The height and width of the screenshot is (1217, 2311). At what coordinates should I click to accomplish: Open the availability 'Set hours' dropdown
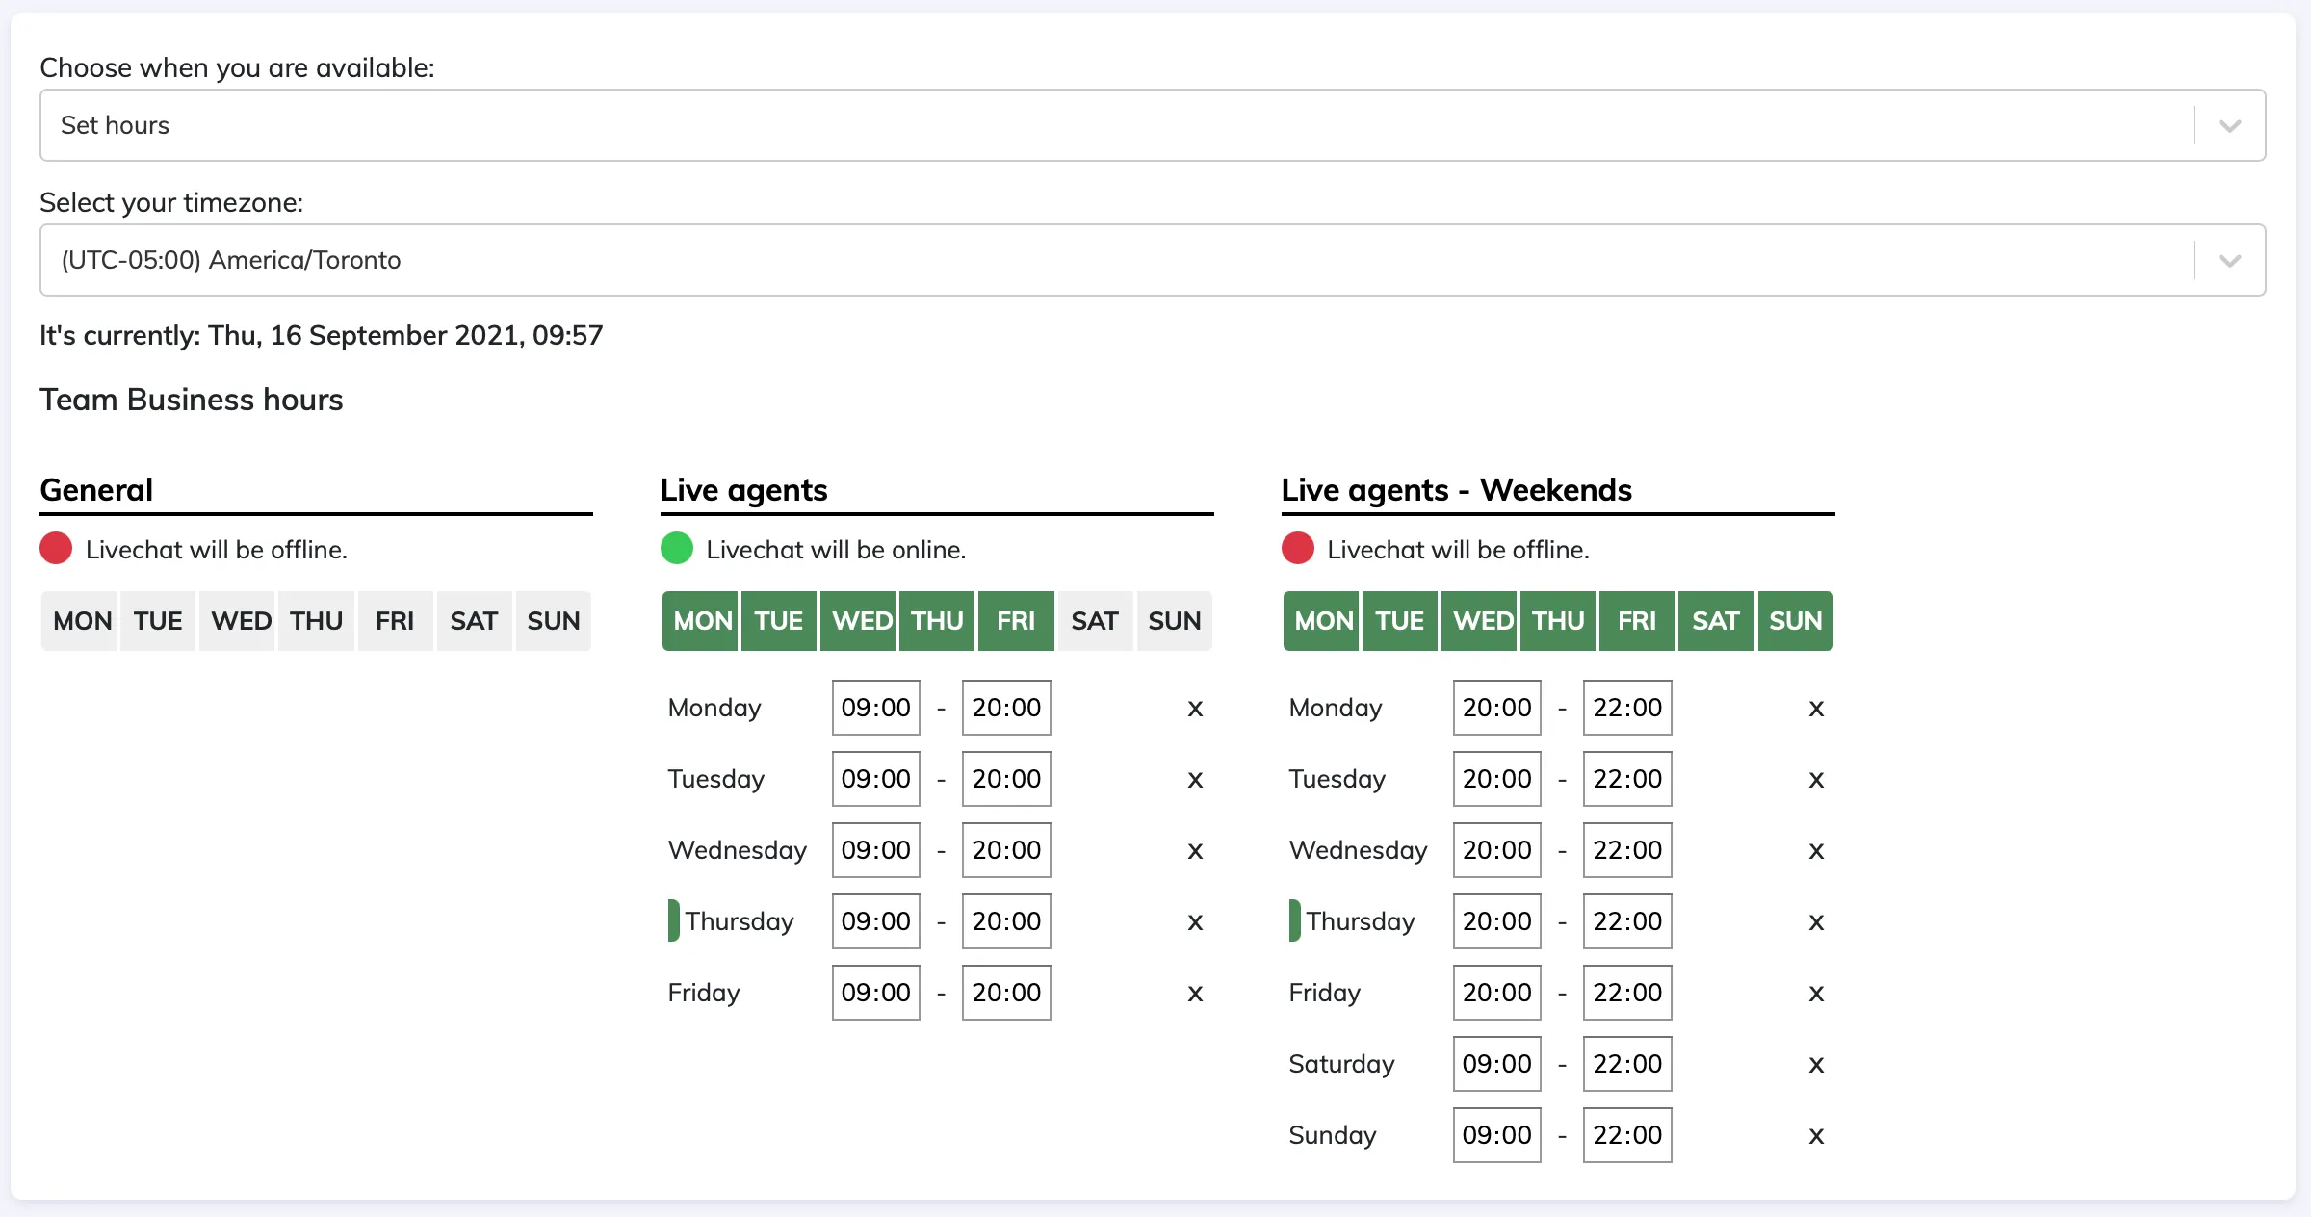tap(1153, 125)
